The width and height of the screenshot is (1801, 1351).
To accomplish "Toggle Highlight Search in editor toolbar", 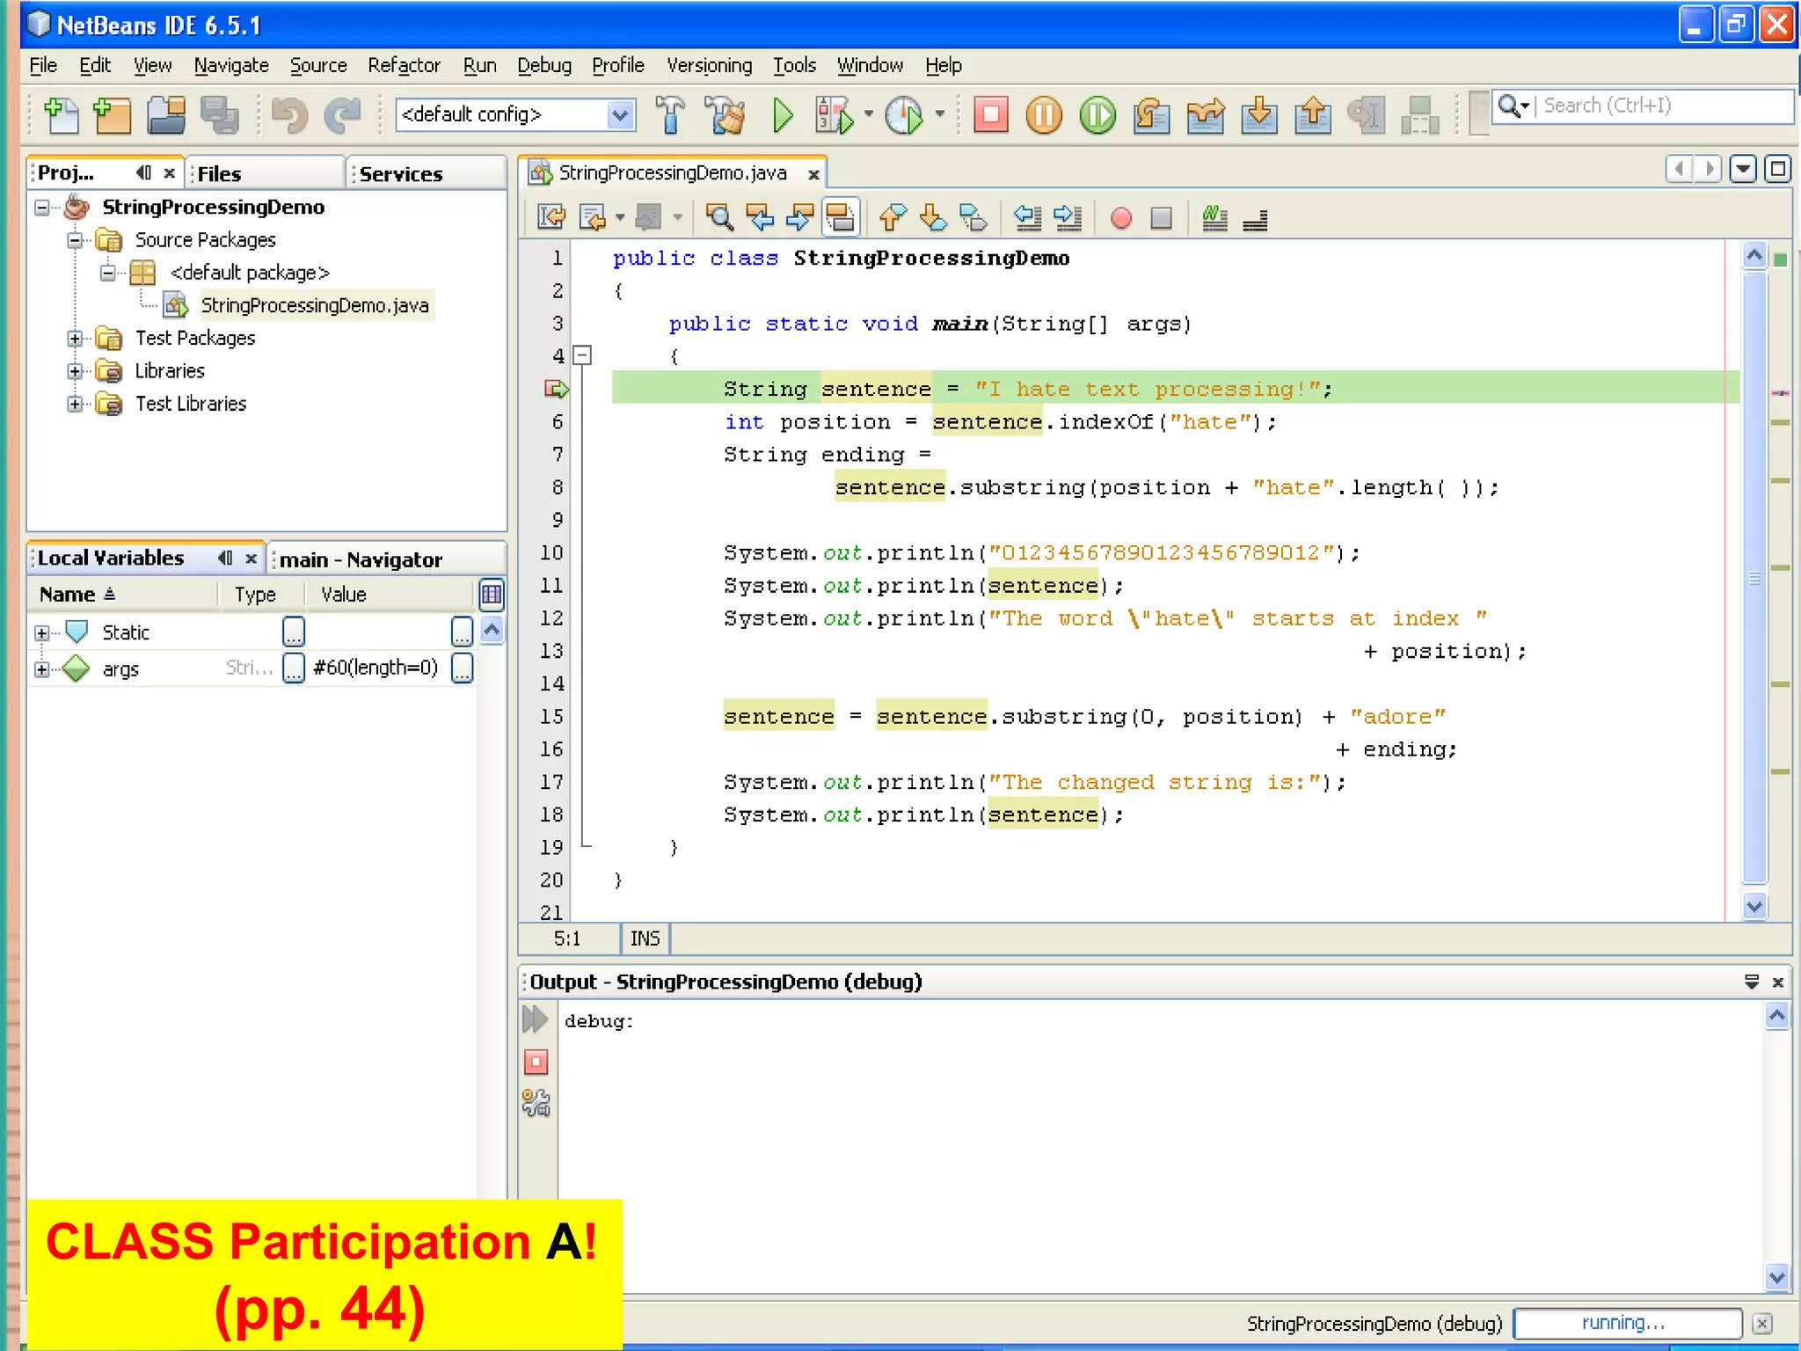I will (x=841, y=217).
